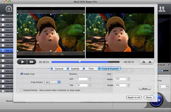Select title 29 in the list
The height and width of the screenshot is (112, 171).
(x=7, y=40)
